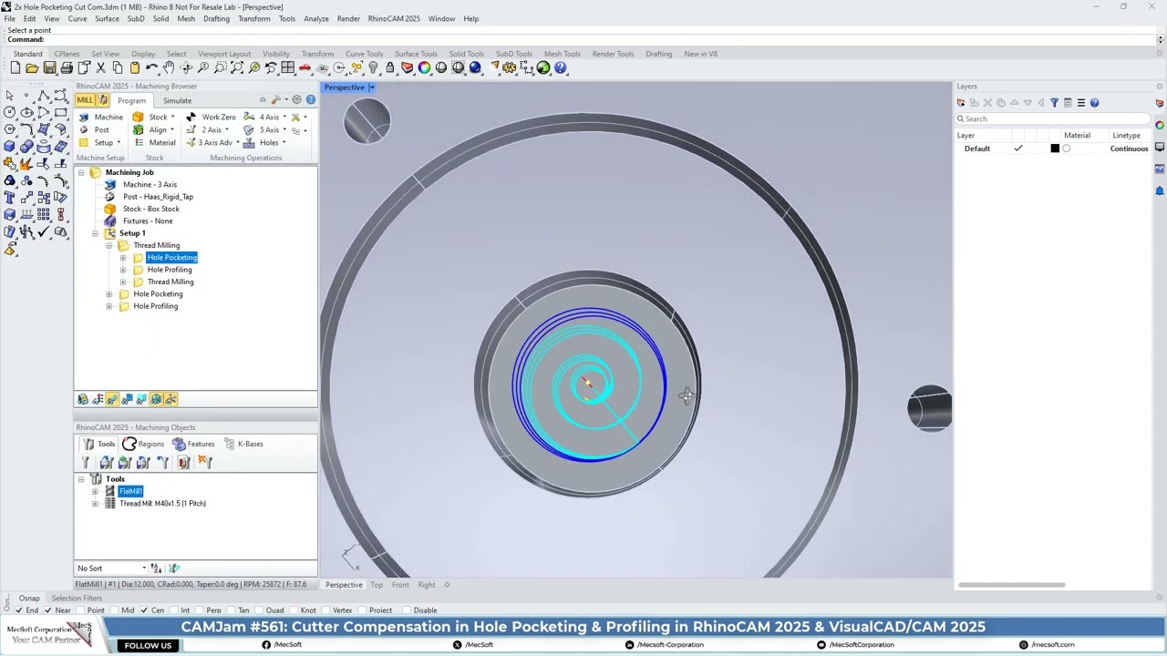1167x656 pixels.
Task: Click the Default layer black color swatch
Action: coord(1055,149)
